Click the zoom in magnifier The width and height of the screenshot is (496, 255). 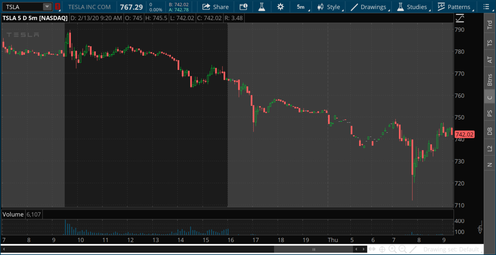click(x=392, y=249)
